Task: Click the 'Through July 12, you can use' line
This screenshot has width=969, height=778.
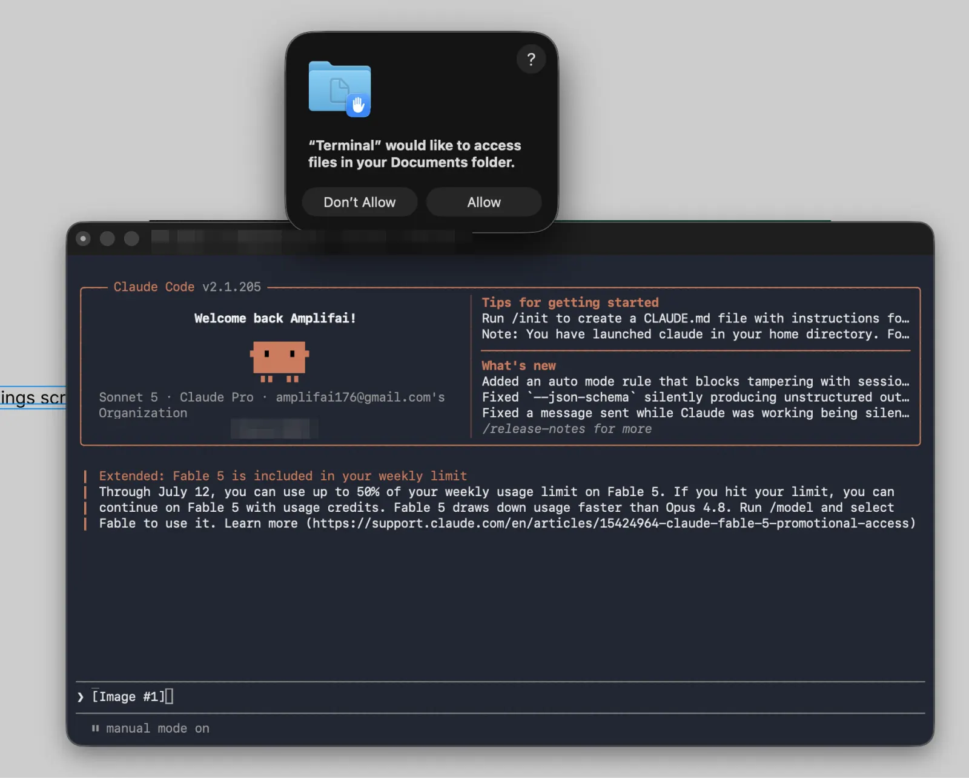Action: (497, 492)
